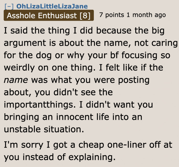This screenshot has width=179, height=167.
Task: Click the line 'you instead of explaining.'
Action: pyautogui.click(x=58, y=157)
